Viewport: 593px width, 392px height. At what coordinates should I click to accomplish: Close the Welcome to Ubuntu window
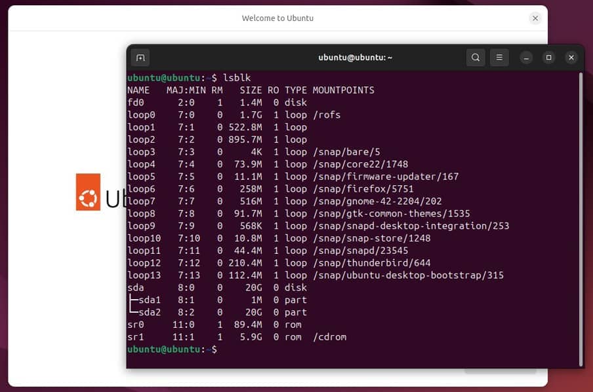535,18
